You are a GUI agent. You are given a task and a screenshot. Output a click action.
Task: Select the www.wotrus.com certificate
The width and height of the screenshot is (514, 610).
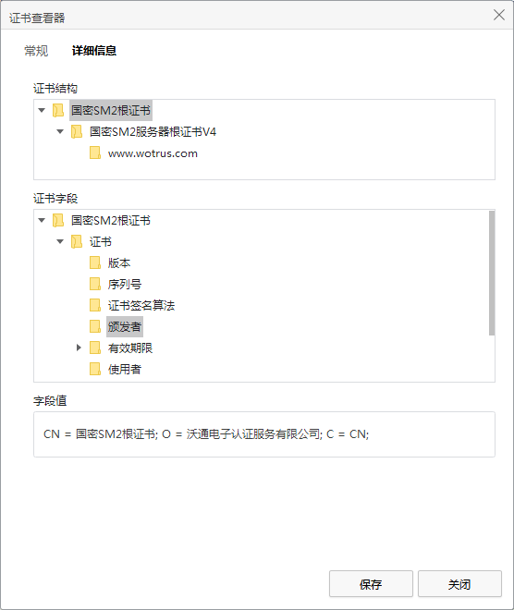[x=153, y=153]
